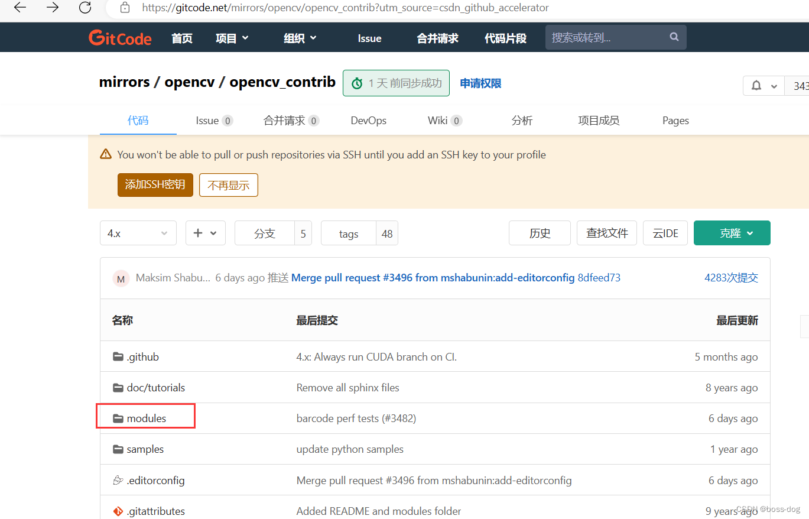Click the SSH warning triangle icon
The width and height of the screenshot is (809, 519).
[x=106, y=154]
